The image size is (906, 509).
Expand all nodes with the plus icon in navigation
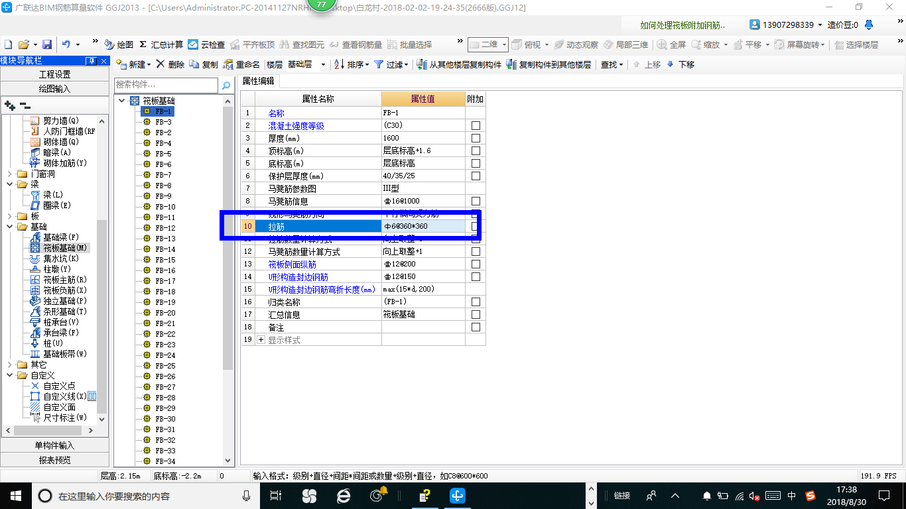(x=9, y=105)
